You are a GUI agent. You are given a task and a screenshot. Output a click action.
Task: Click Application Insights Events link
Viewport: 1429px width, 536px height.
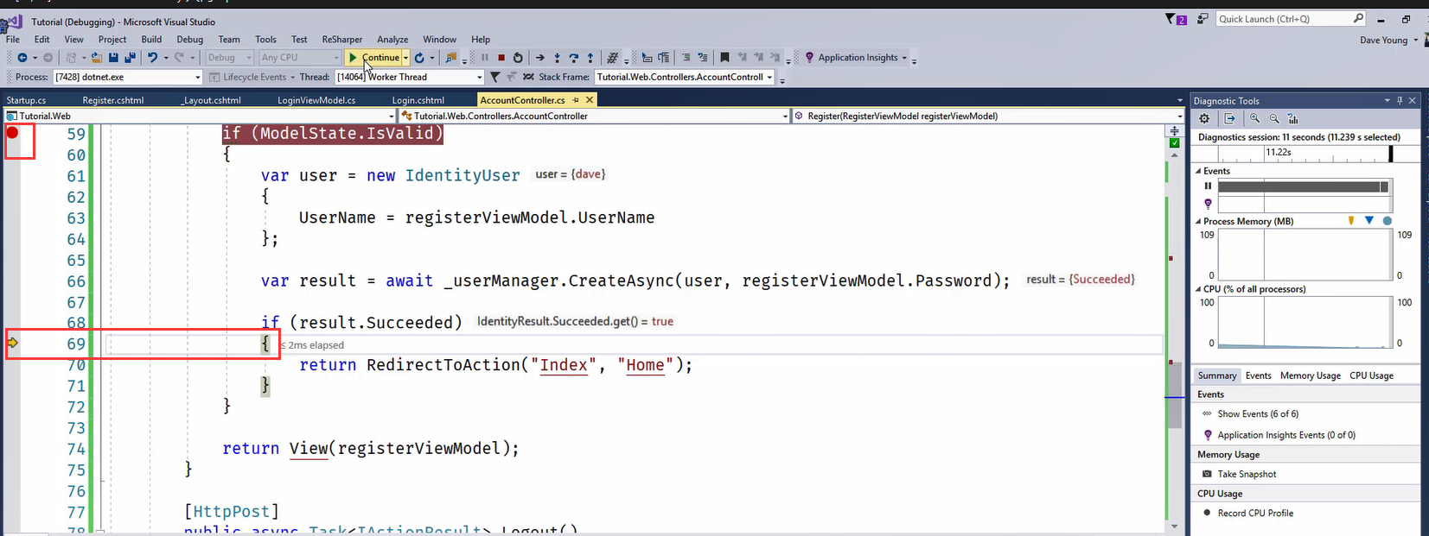(1286, 435)
